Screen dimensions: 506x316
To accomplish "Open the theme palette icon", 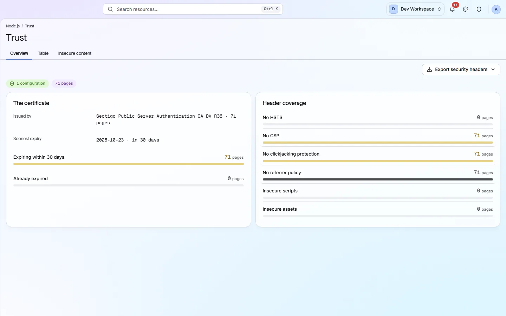I will click(x=466, y=9).
